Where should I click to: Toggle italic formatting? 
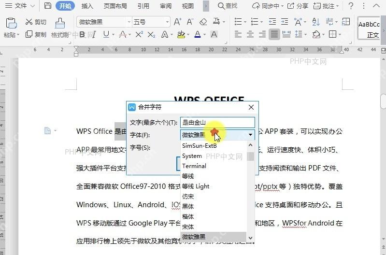pyautogui.click(x=94, y=34)
